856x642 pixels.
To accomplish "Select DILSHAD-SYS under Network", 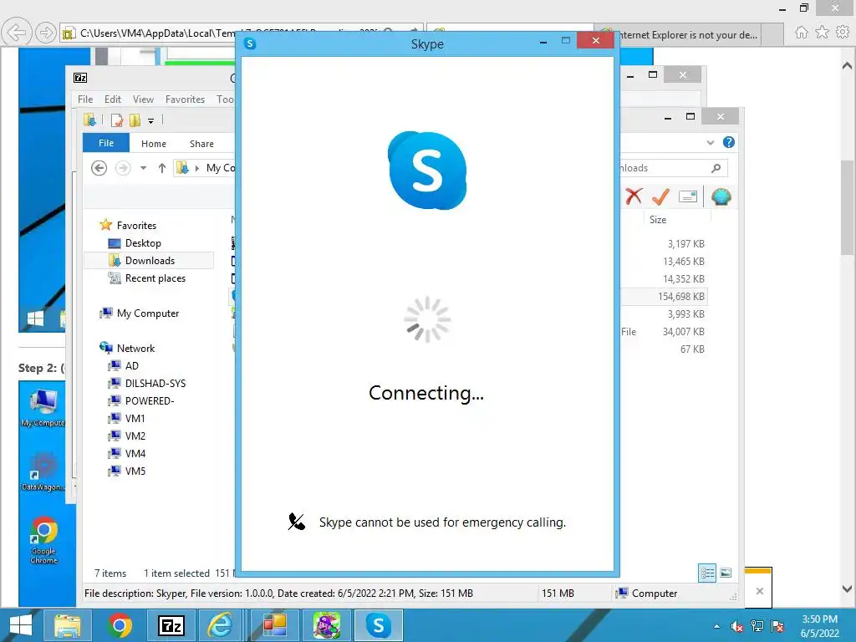I will point(155,383).
